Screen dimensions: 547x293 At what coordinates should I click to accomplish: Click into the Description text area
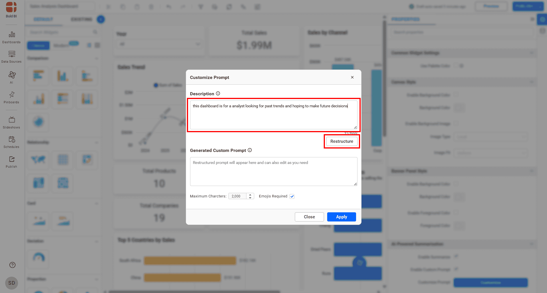[x=274, y=115]
